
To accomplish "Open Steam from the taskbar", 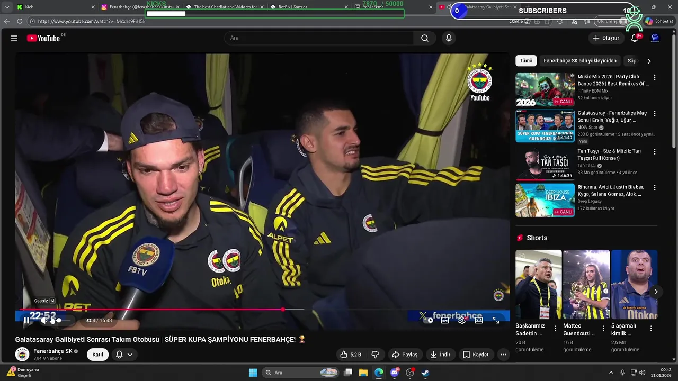I will click(x=425, y=373).
